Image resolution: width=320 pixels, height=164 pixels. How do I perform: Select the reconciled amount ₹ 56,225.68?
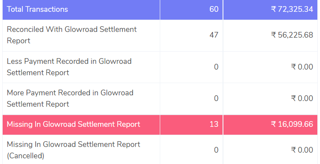tap(292, 35)
